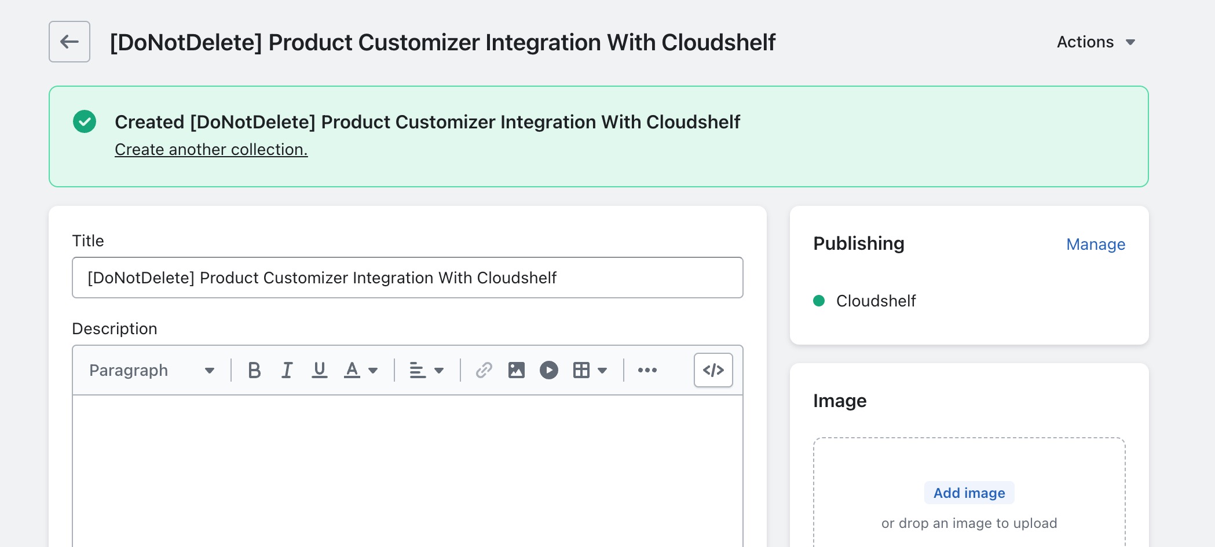This screenshot has height=547, width=1215.
Task: Click the image upload drop zone text
Action: 969,523
